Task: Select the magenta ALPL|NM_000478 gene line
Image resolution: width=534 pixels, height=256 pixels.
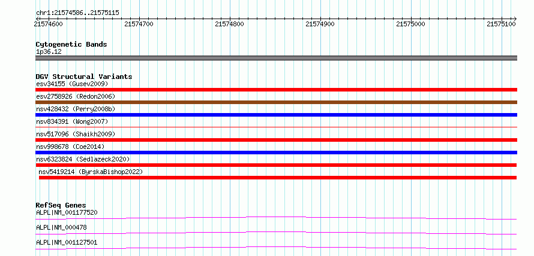Action: coord(276,233)
